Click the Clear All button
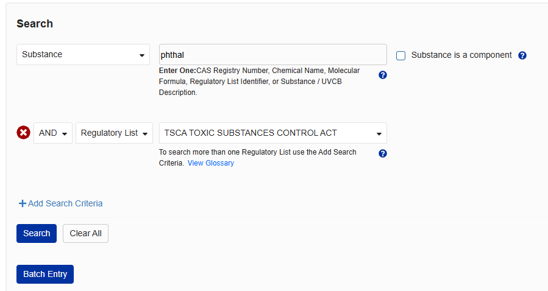 [85, 233]
